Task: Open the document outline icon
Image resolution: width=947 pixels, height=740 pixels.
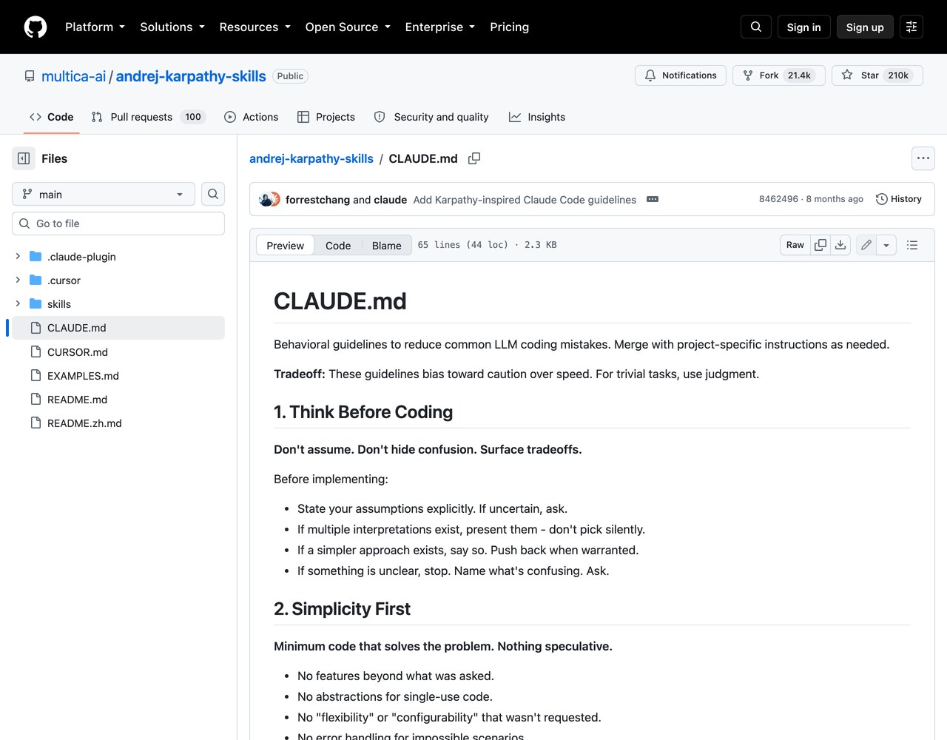Action: 912,245
